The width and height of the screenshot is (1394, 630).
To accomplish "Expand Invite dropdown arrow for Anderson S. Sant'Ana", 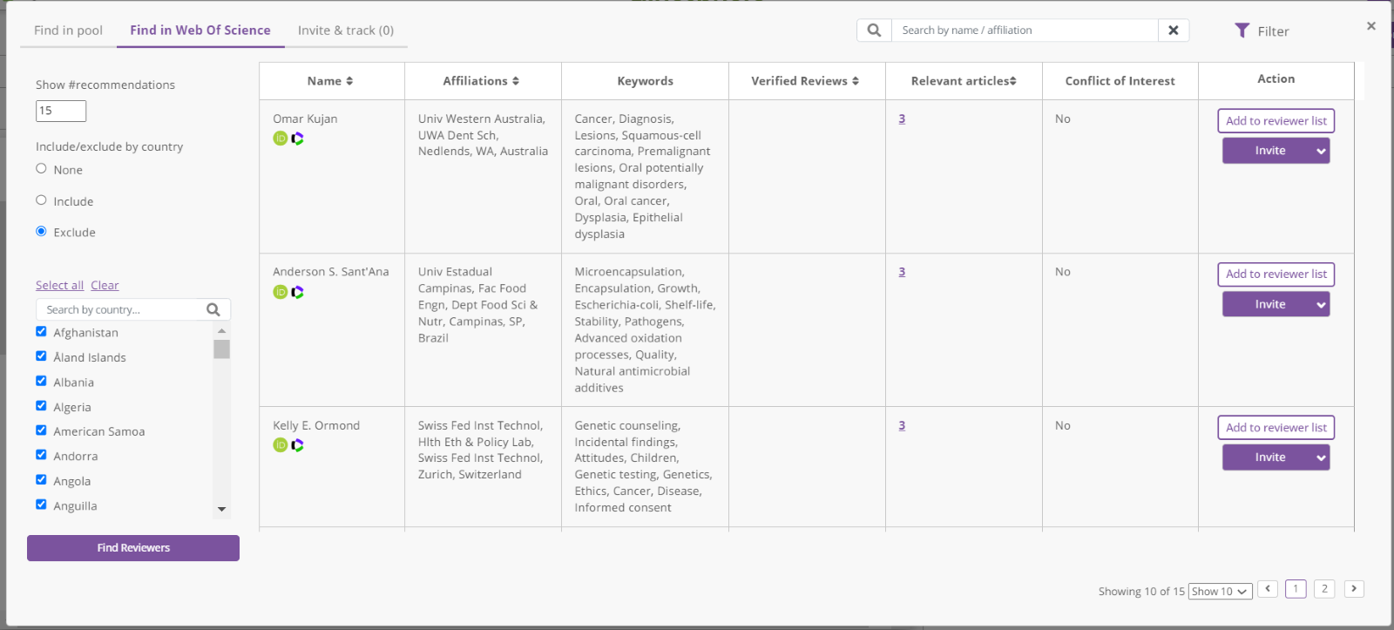I will [1321, 304].
